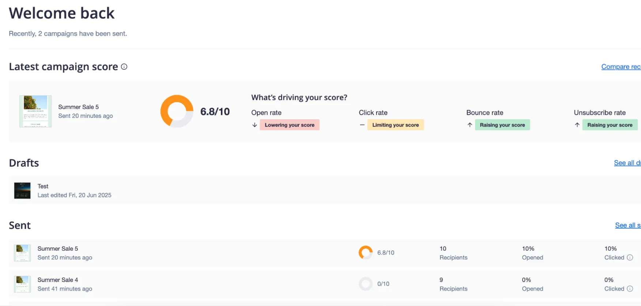Screen dimensions: 641x306
Task: Click the dash icon under Click rate
Action: 362,125
